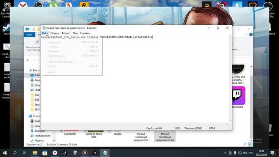Click the 100% zoom status entry
Viewport: 279px width, 157px height.
click(x=177, y=128)
